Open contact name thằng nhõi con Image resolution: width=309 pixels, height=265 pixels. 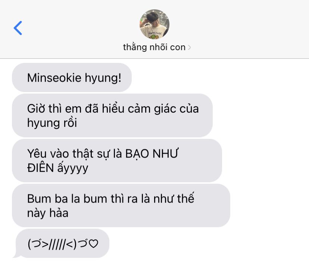pos(154,47)
